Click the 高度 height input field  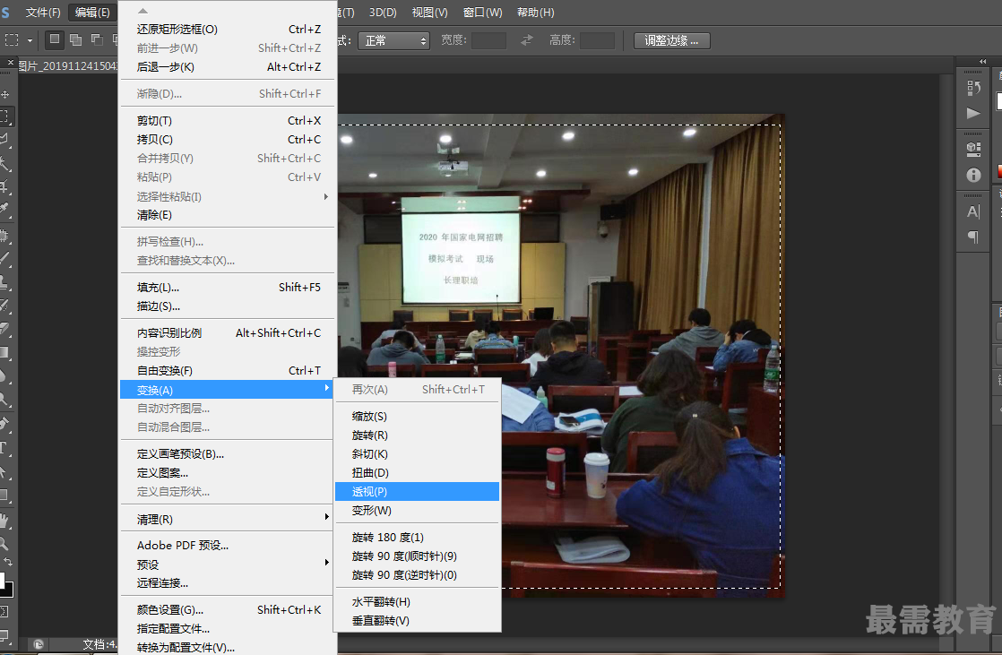pos(597,41)
